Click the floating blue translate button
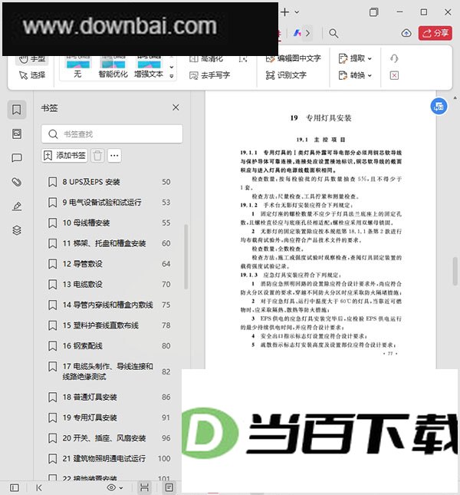Image resolution: width=460 pixels, height=495 pixels. tap(439, 107)
